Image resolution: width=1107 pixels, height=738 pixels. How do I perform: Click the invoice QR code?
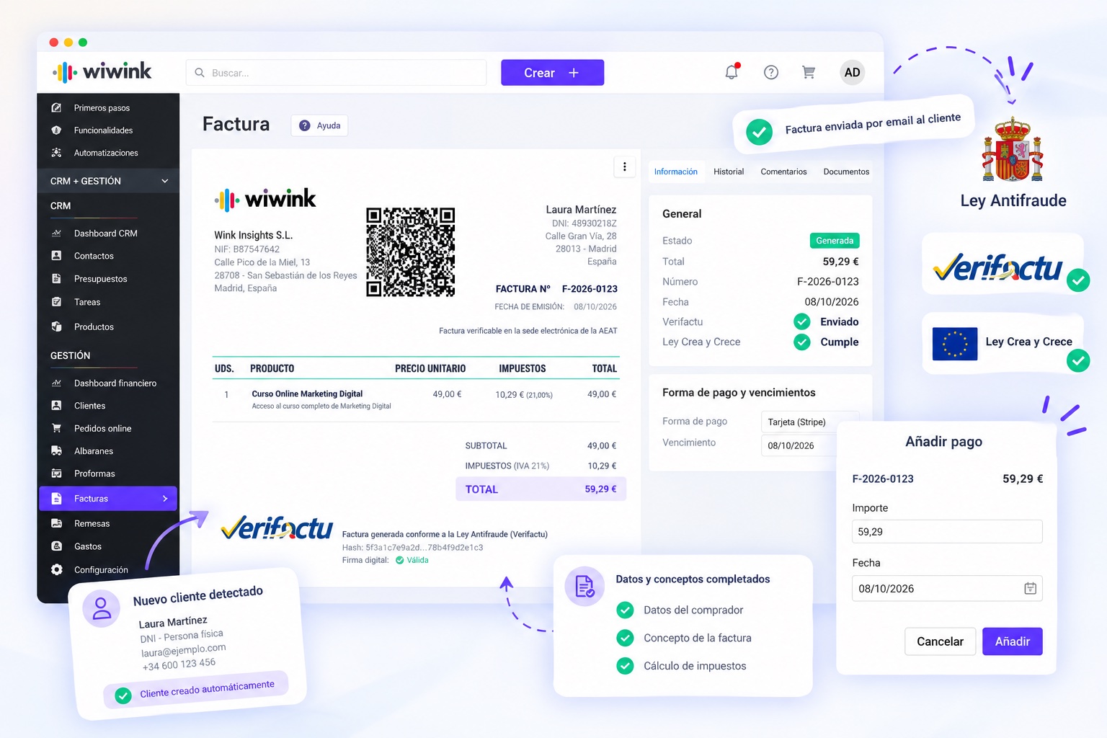[x=411, y=252]
